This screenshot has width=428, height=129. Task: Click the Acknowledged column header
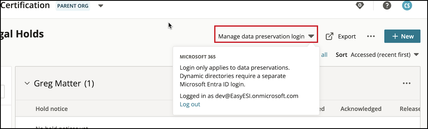click(361, 109)
